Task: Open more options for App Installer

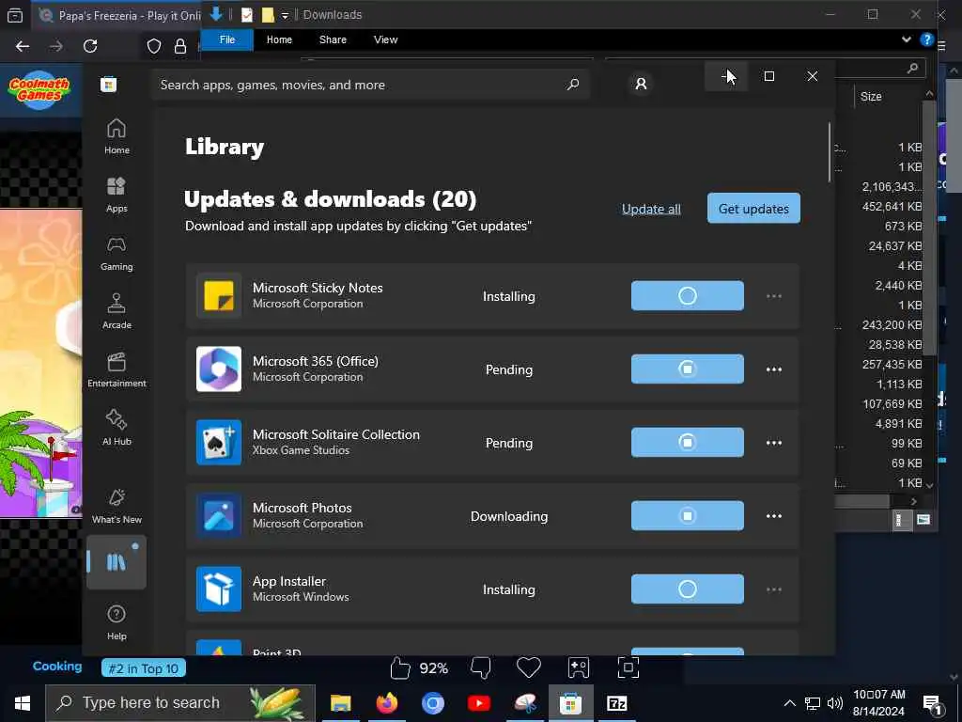Action: click(x=774, y=589)
